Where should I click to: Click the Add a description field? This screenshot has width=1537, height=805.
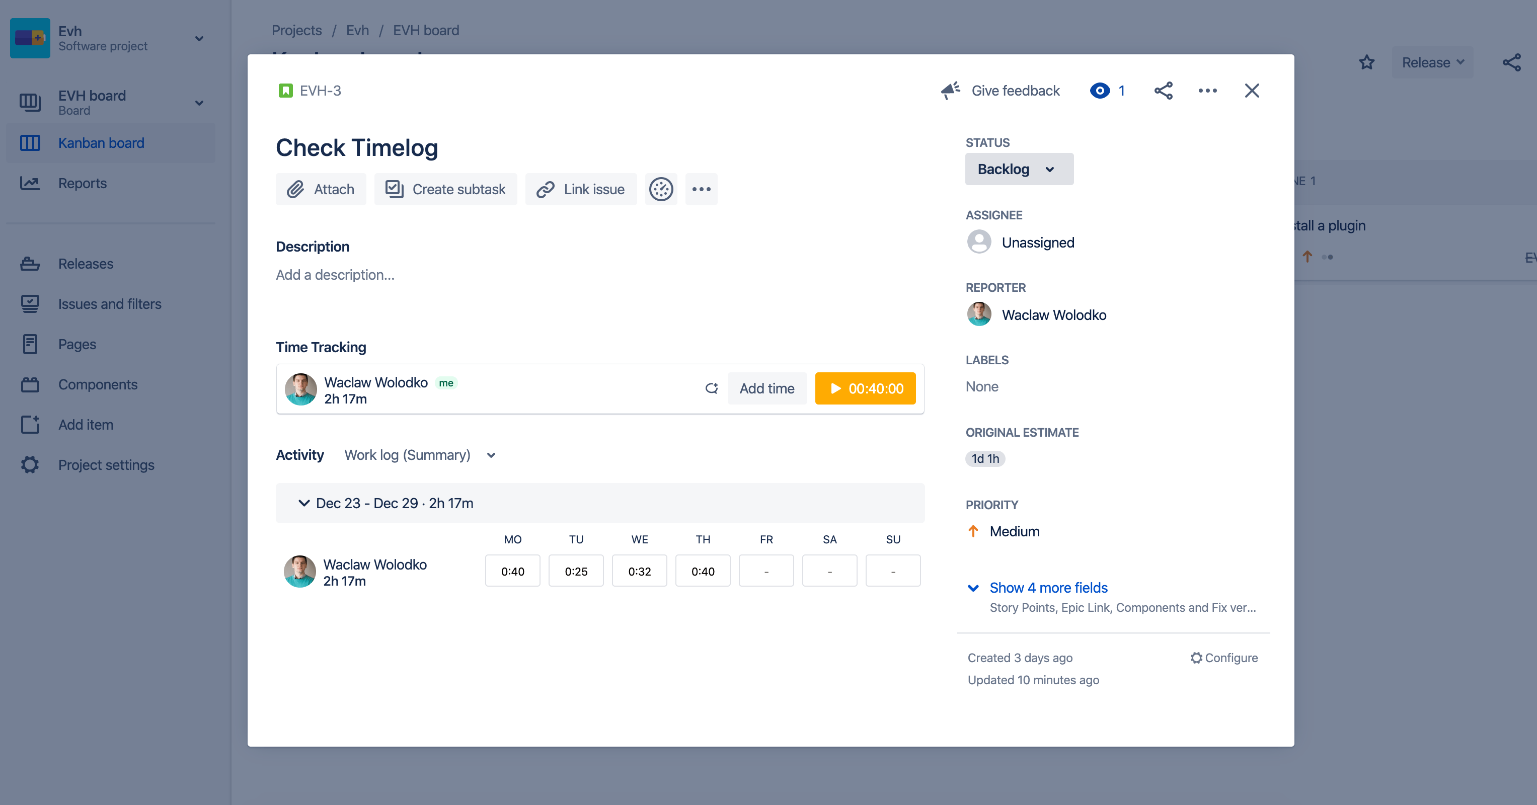(x=335, y=275)
